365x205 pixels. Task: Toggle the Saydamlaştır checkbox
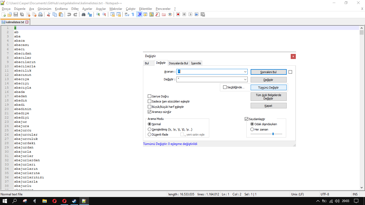click(x=247, y=119)
